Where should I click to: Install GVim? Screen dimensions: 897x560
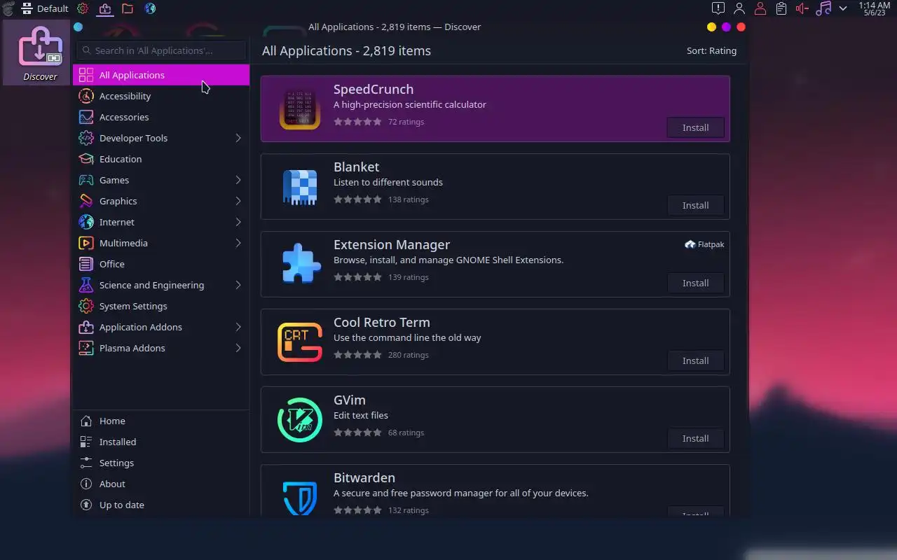(695, 438)
